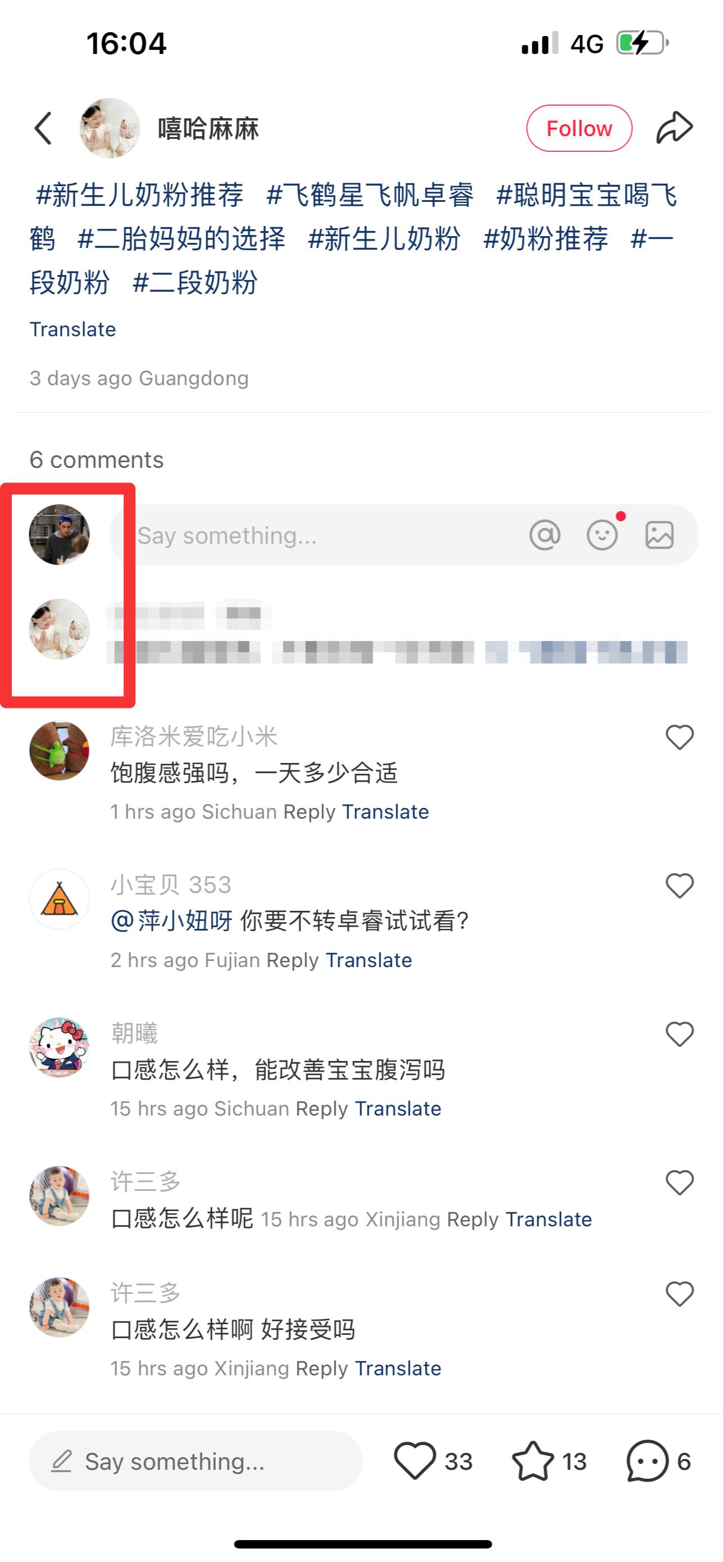Open comments via speech bubble icon
The width and height of the screenshot is (724, 1562).
point(647,1460)
